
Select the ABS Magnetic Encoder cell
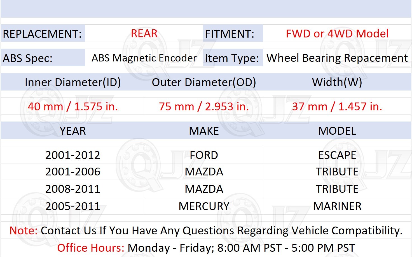pyautogui.click(x=144, y=58)
